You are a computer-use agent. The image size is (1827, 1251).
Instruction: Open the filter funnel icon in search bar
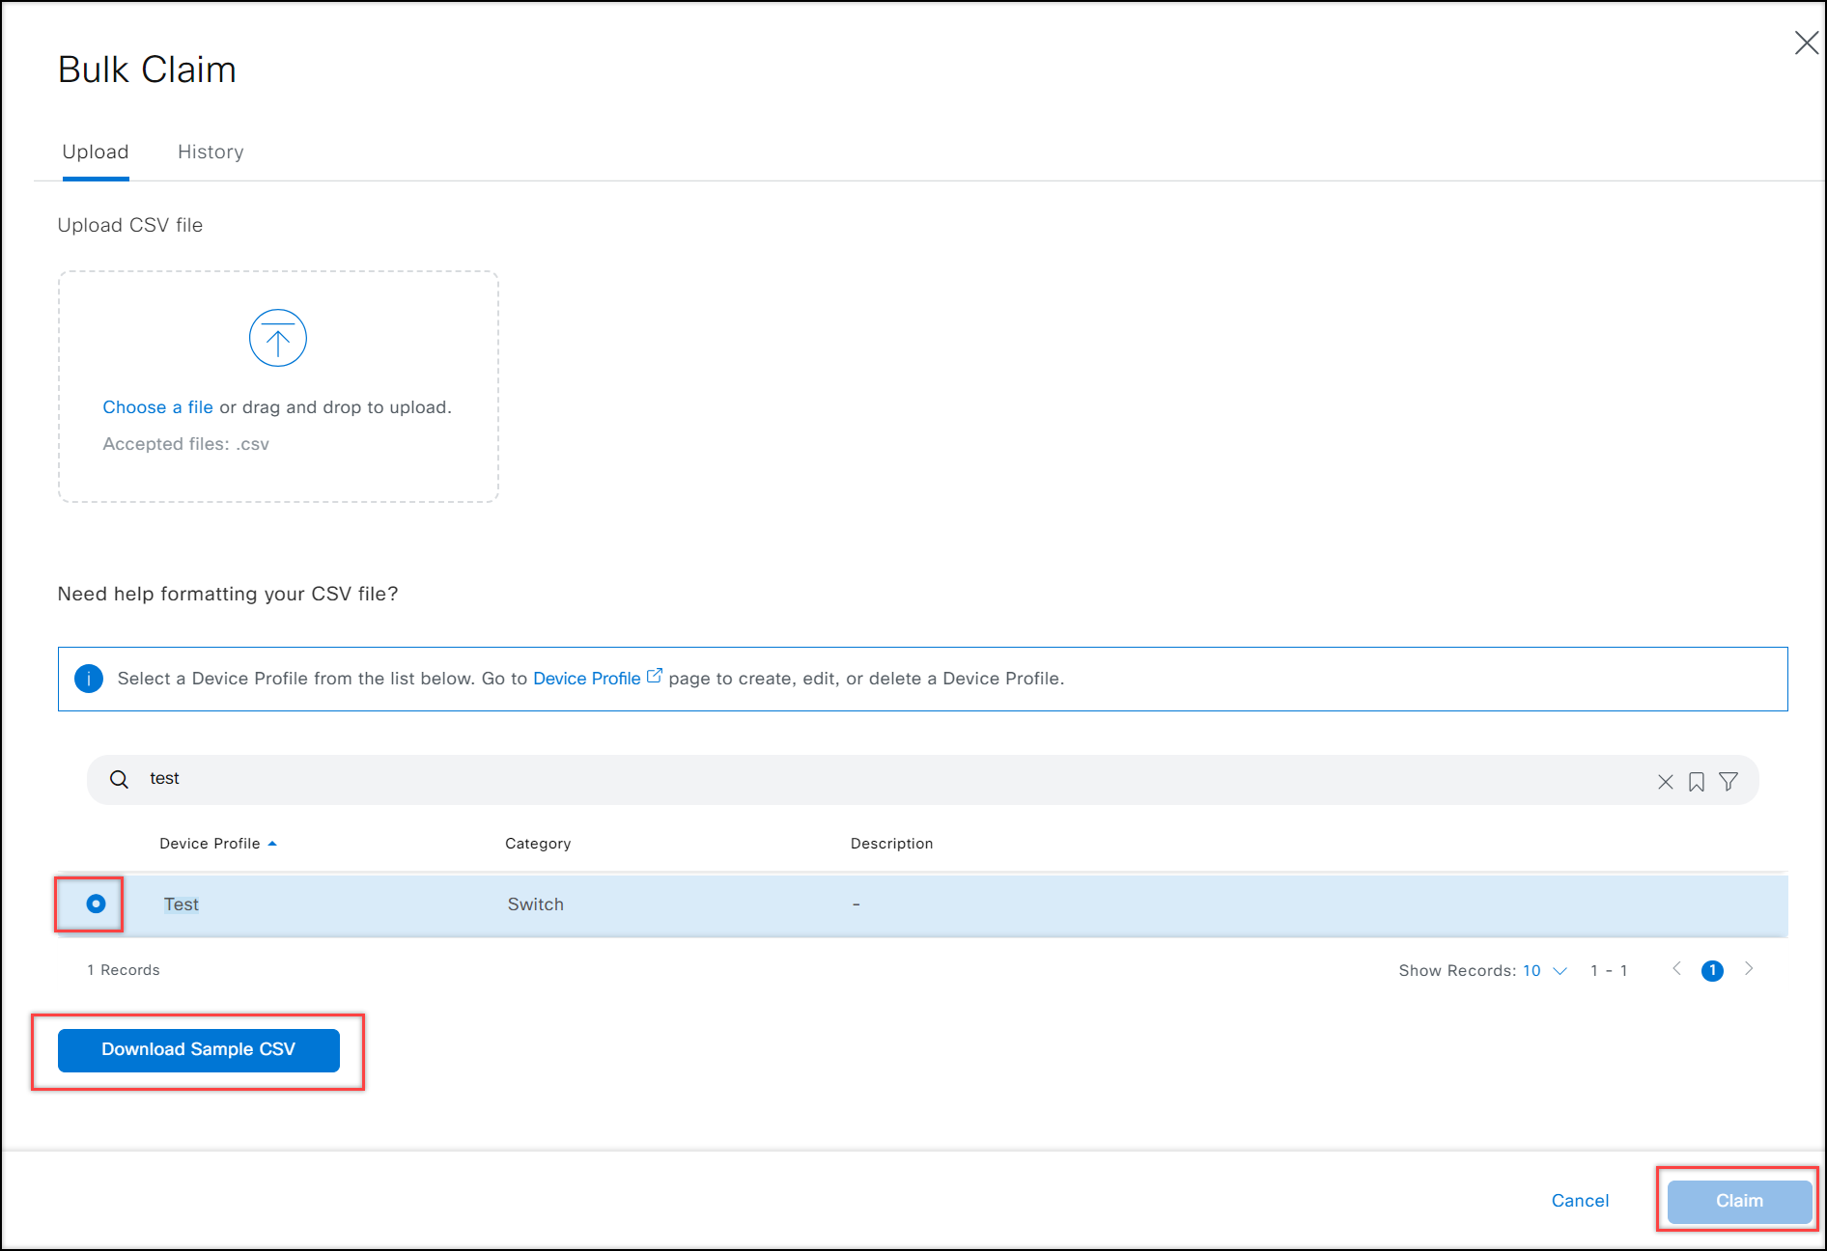[x=1729, y=781]
